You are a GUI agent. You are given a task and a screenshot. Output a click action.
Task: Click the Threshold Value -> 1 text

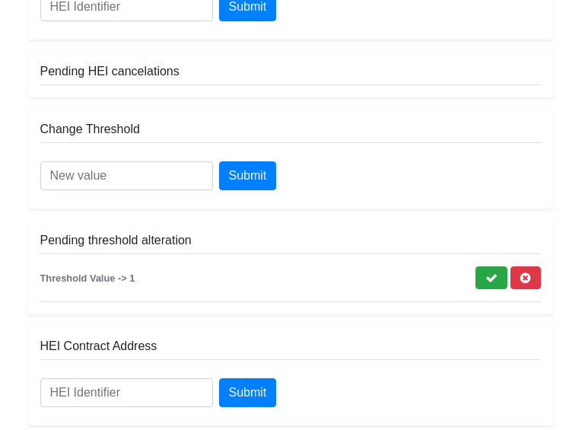click(87, 279)
